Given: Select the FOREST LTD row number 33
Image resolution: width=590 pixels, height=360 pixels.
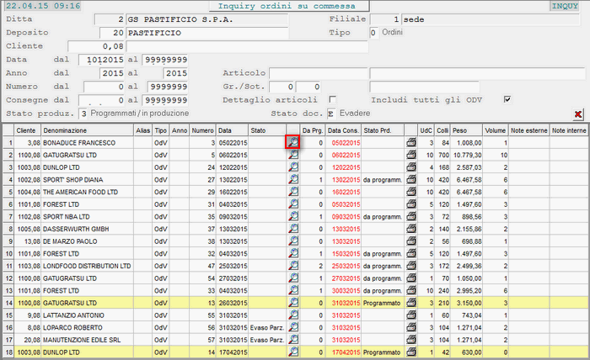Looking at the screenshot, I should 295,290.
